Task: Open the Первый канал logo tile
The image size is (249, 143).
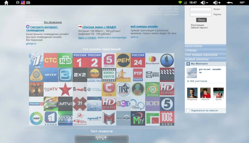Action: (x=36, y=60)
